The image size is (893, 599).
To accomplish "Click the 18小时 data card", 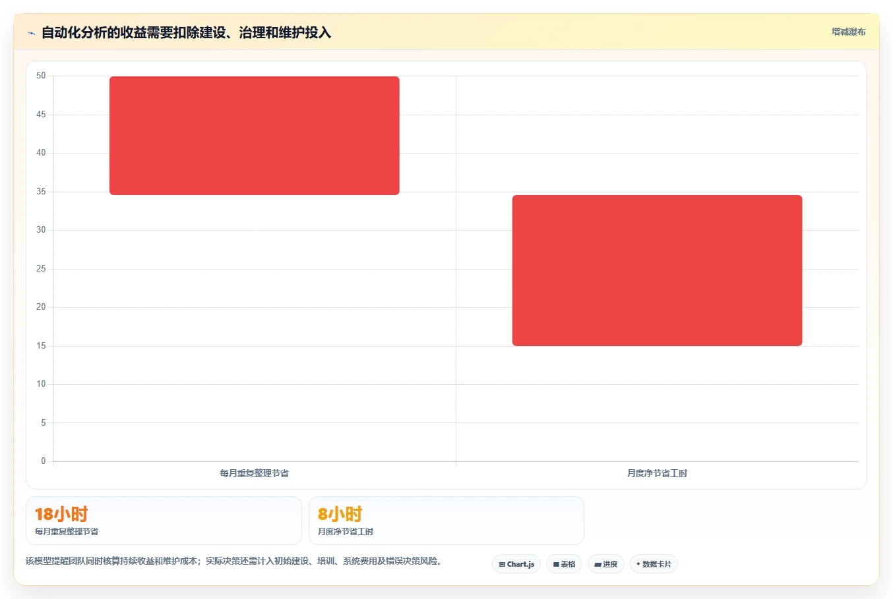I will pyautogui.click(x=164, y=521).
